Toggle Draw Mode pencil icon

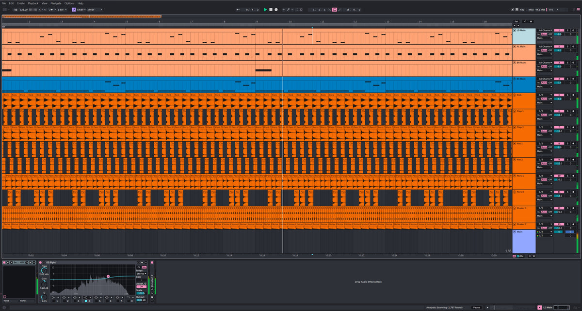(513, 9)
